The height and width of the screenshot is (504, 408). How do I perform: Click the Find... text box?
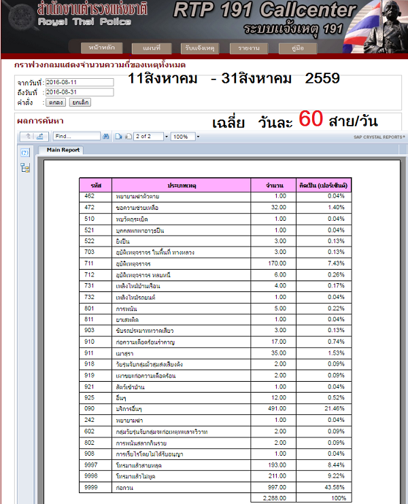tap(76, 137)
